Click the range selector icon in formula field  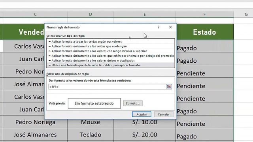click(x=169, y=87)
